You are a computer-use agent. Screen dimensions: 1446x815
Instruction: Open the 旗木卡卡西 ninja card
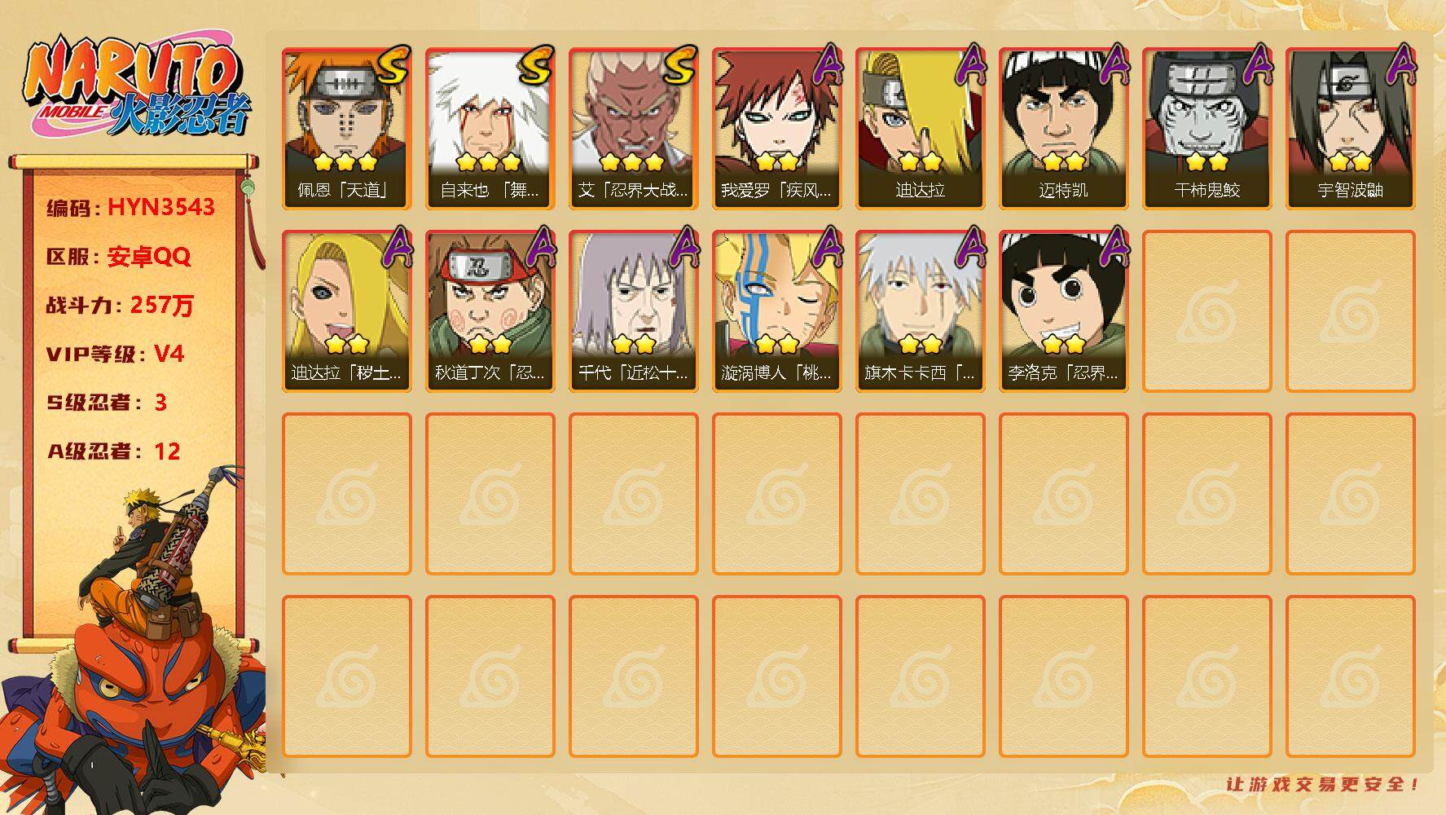coord(920,311)
